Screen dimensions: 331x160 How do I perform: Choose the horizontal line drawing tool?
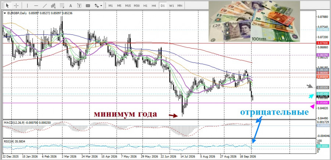[x=36, y=6]
